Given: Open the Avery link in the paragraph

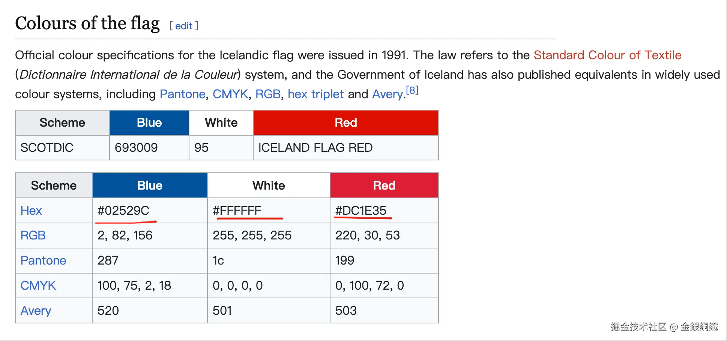Looking at the screenshot, I should [x=388, y=94].
